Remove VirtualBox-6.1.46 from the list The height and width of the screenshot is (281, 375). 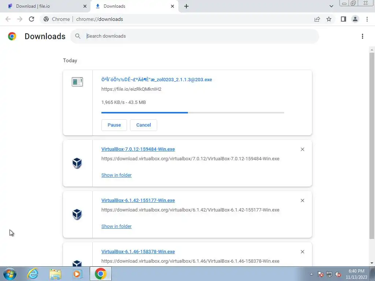click(x=302, y=252)
